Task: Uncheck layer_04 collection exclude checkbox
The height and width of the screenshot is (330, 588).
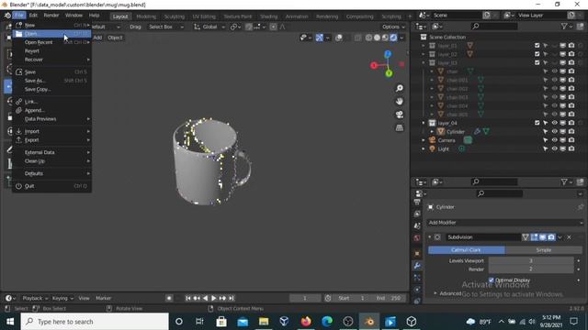Action: (x=537, y=123)
